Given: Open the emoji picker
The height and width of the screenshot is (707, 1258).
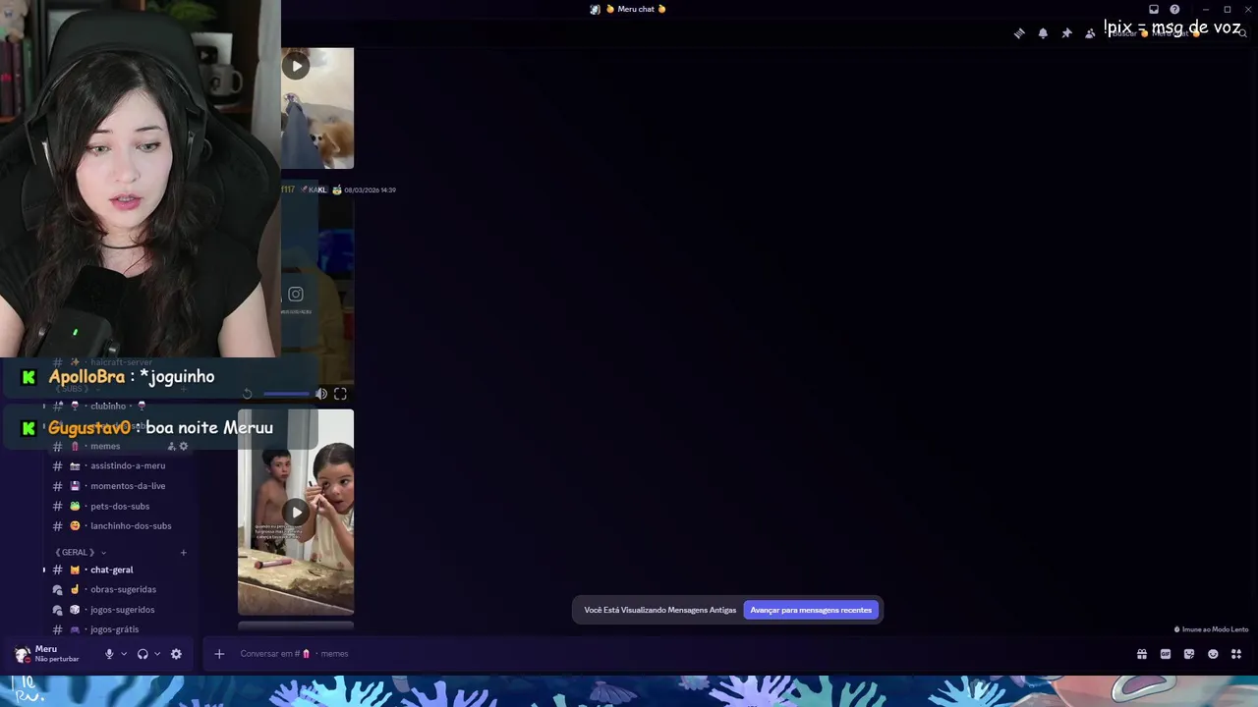Looking at the screenshot, I should (x=1213, y=654).
